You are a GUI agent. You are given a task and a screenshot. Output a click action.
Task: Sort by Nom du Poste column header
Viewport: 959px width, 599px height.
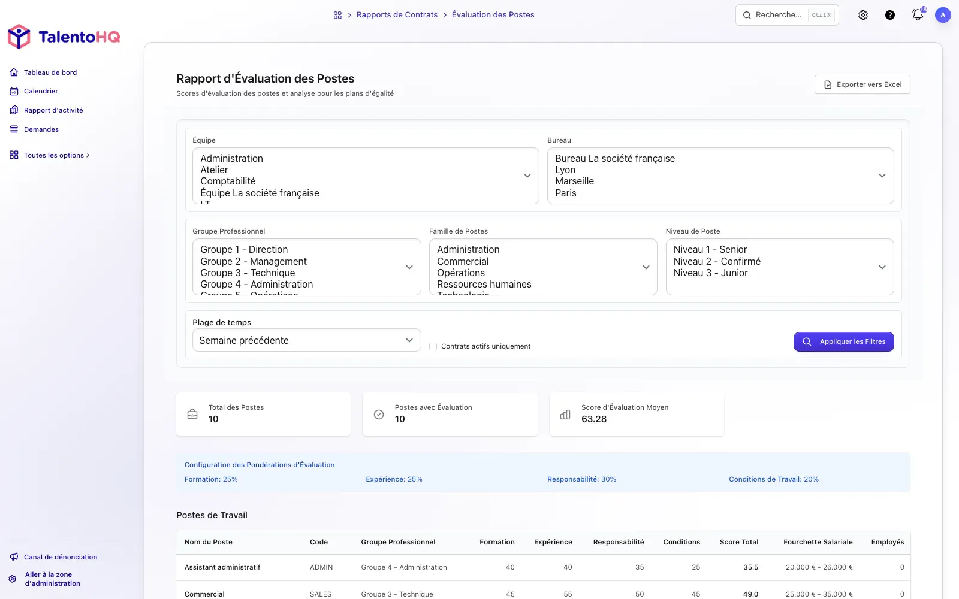click(208, 542)
